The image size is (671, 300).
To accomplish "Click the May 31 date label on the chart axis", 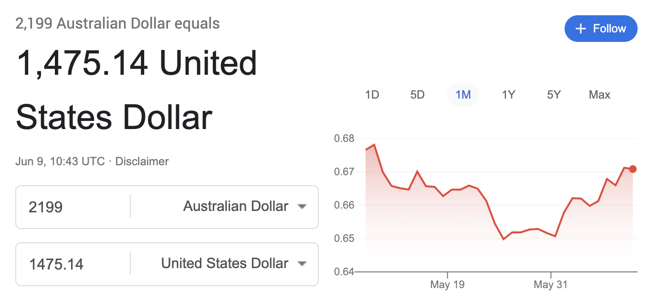I will 550,285.
